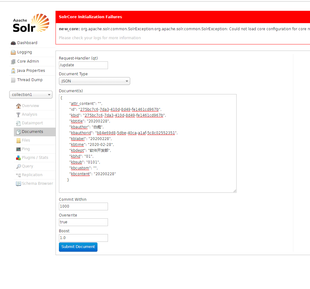Screen dimensions: 310x289
Task: Click inside the Document(s) JSON textarea
Action: coord(148,143)
